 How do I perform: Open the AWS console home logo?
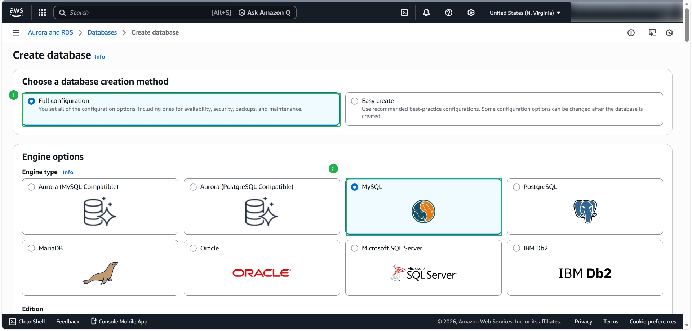pos(17,13)
